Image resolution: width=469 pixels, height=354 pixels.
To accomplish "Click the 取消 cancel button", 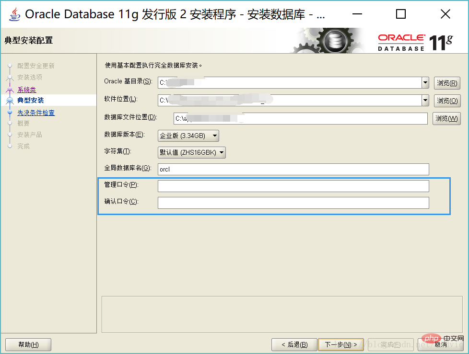I will coord(440,345).
